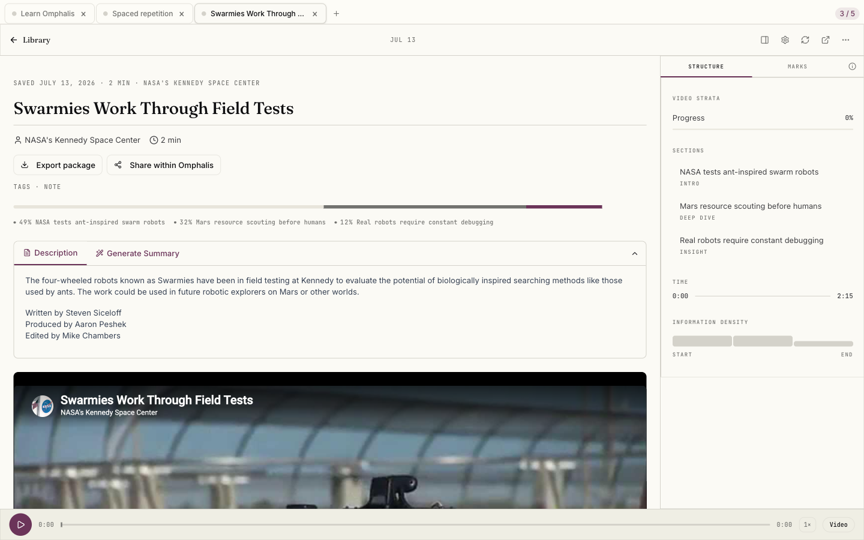Viewport: 864px width, 540px height.
Task: Click the 12% Real robots legend label
Action: coord(414,223)
